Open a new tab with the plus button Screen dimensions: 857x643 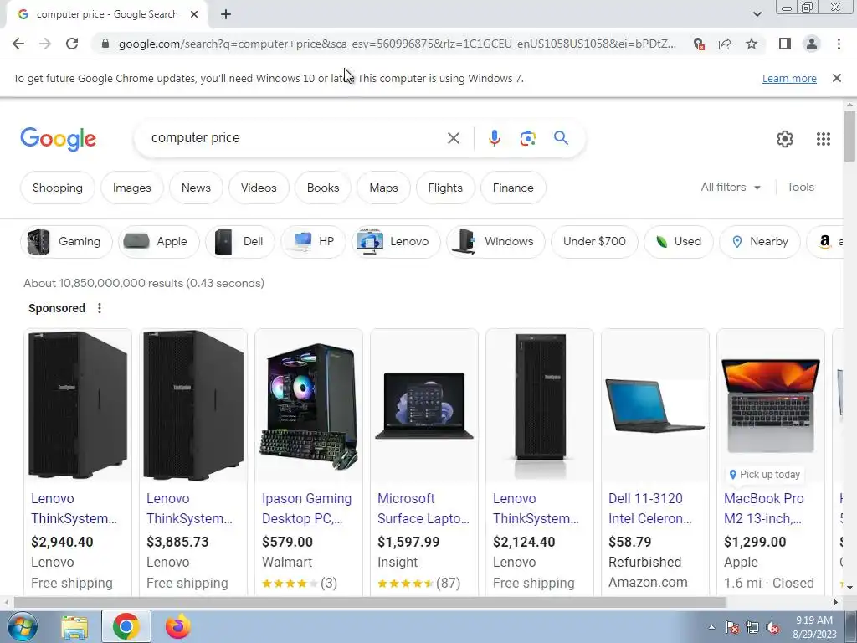click(226, 15)
